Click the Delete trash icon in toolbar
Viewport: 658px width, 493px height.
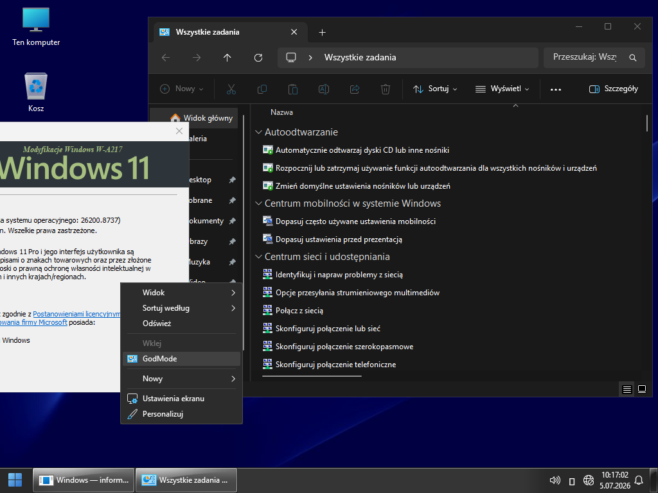click(x=386, y=89)
